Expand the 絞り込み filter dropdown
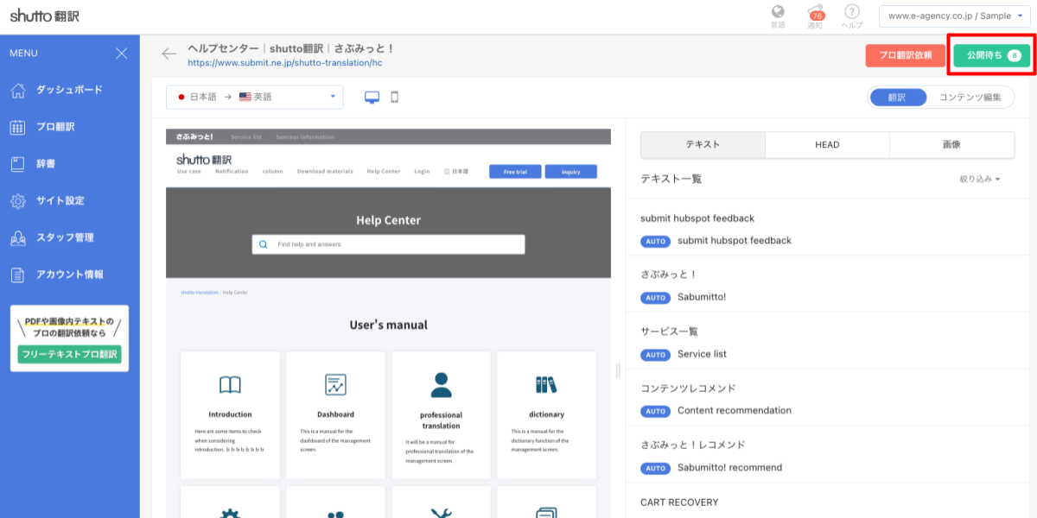1037x518 pixels. click(x=980, y=180)
